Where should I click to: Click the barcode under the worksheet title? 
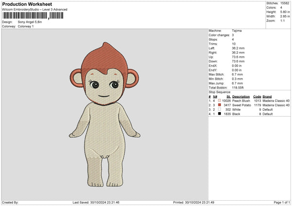(33, 16)
